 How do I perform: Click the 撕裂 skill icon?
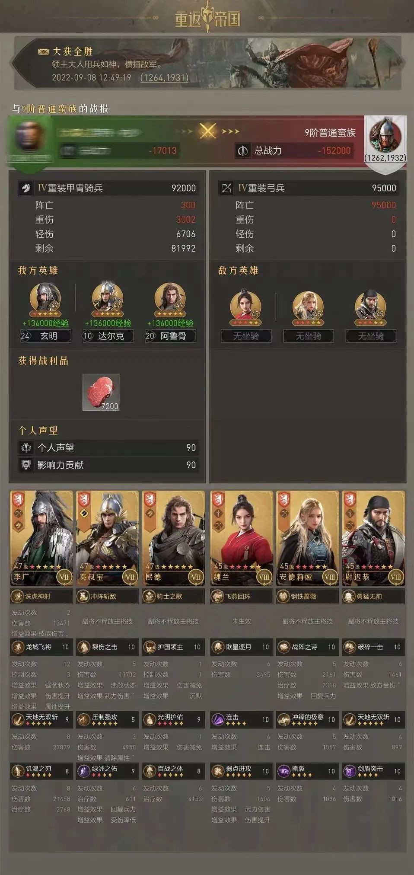click(x=283, y=771)
